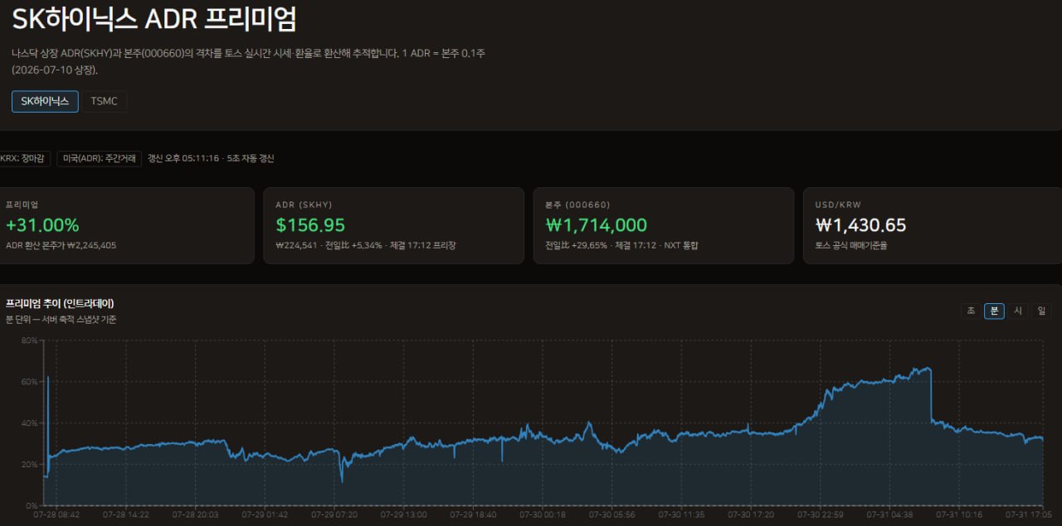Click the ₩224,541 전일比 +5.34% line
This screenshot has height=526, width=1062.
366,245
